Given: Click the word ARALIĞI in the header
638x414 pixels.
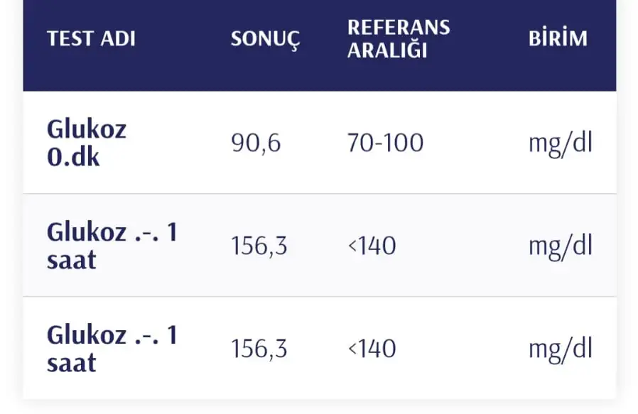Looking at the screenshot, I should point(387,50).
